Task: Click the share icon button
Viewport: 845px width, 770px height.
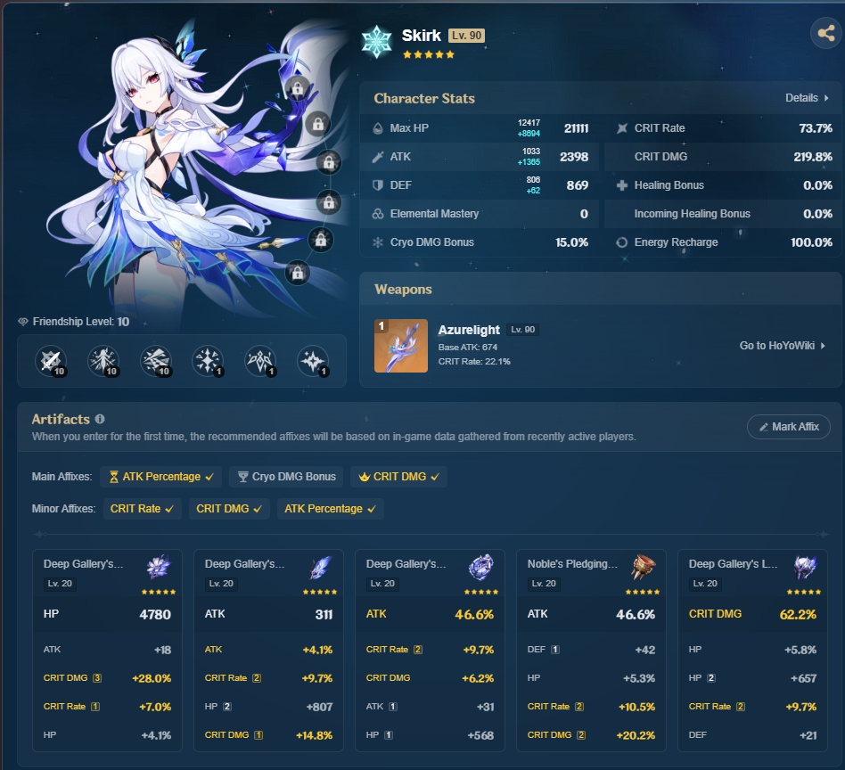Action: 826,33
